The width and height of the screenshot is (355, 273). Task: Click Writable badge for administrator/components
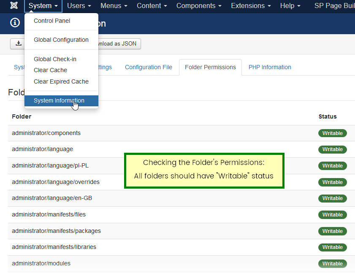332,133
